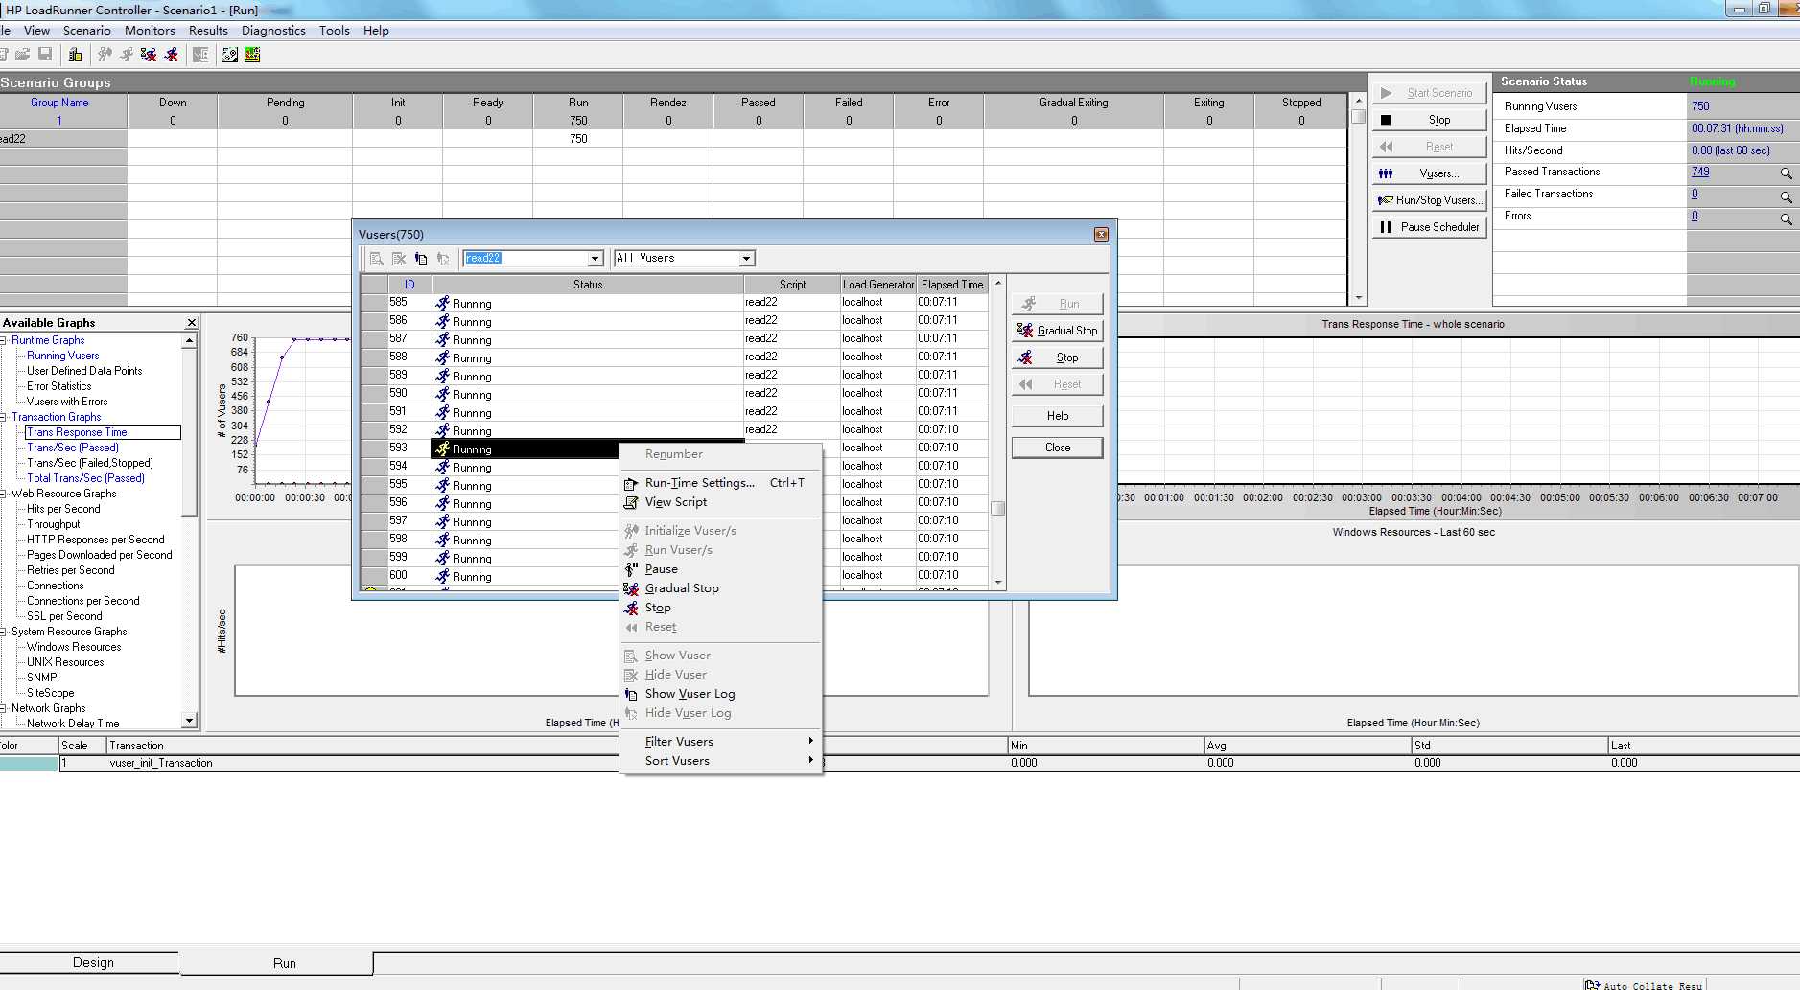Open the All Vusers filter dropdown
The height and width of the screenshot is (990, 1800).
746,259
